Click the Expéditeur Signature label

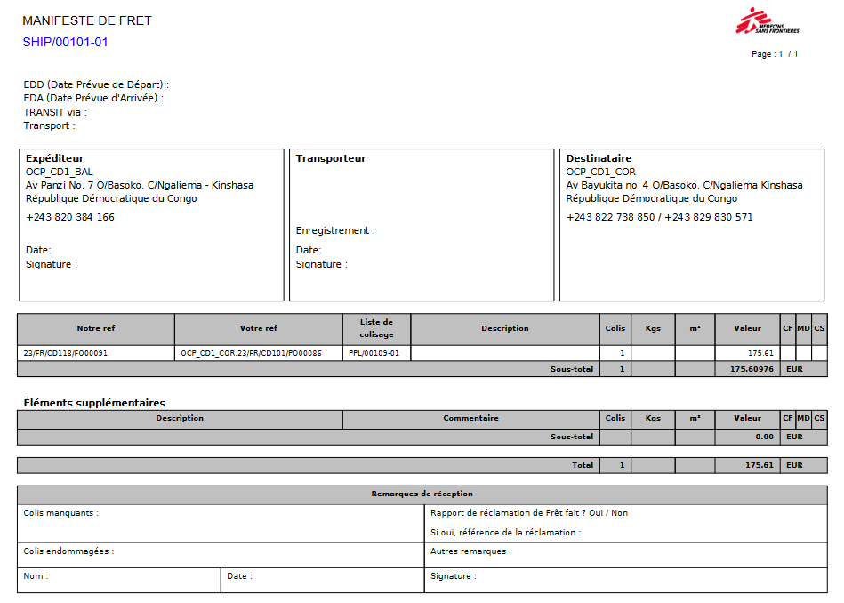[x=51, y=264]
